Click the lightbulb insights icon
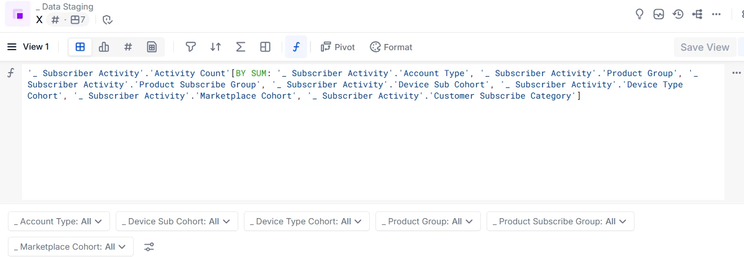Image resolution: width=744 pixels, height=257 pixels. (x=640, y=14)
